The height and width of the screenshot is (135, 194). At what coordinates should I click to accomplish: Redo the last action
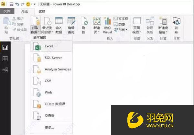pos(22,4)
